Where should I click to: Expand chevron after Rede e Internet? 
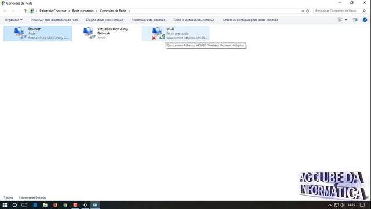click(97, 11)
